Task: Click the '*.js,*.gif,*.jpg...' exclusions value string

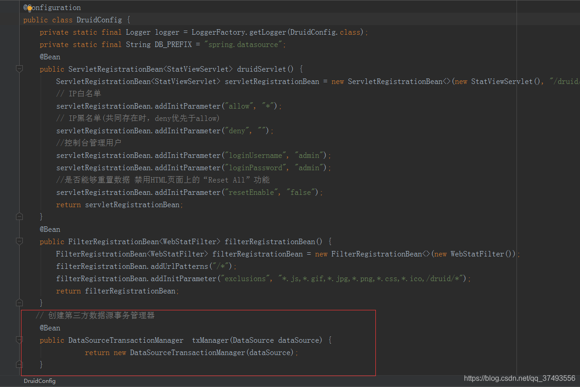Action: pyautogui.click(x=371, y=279)
